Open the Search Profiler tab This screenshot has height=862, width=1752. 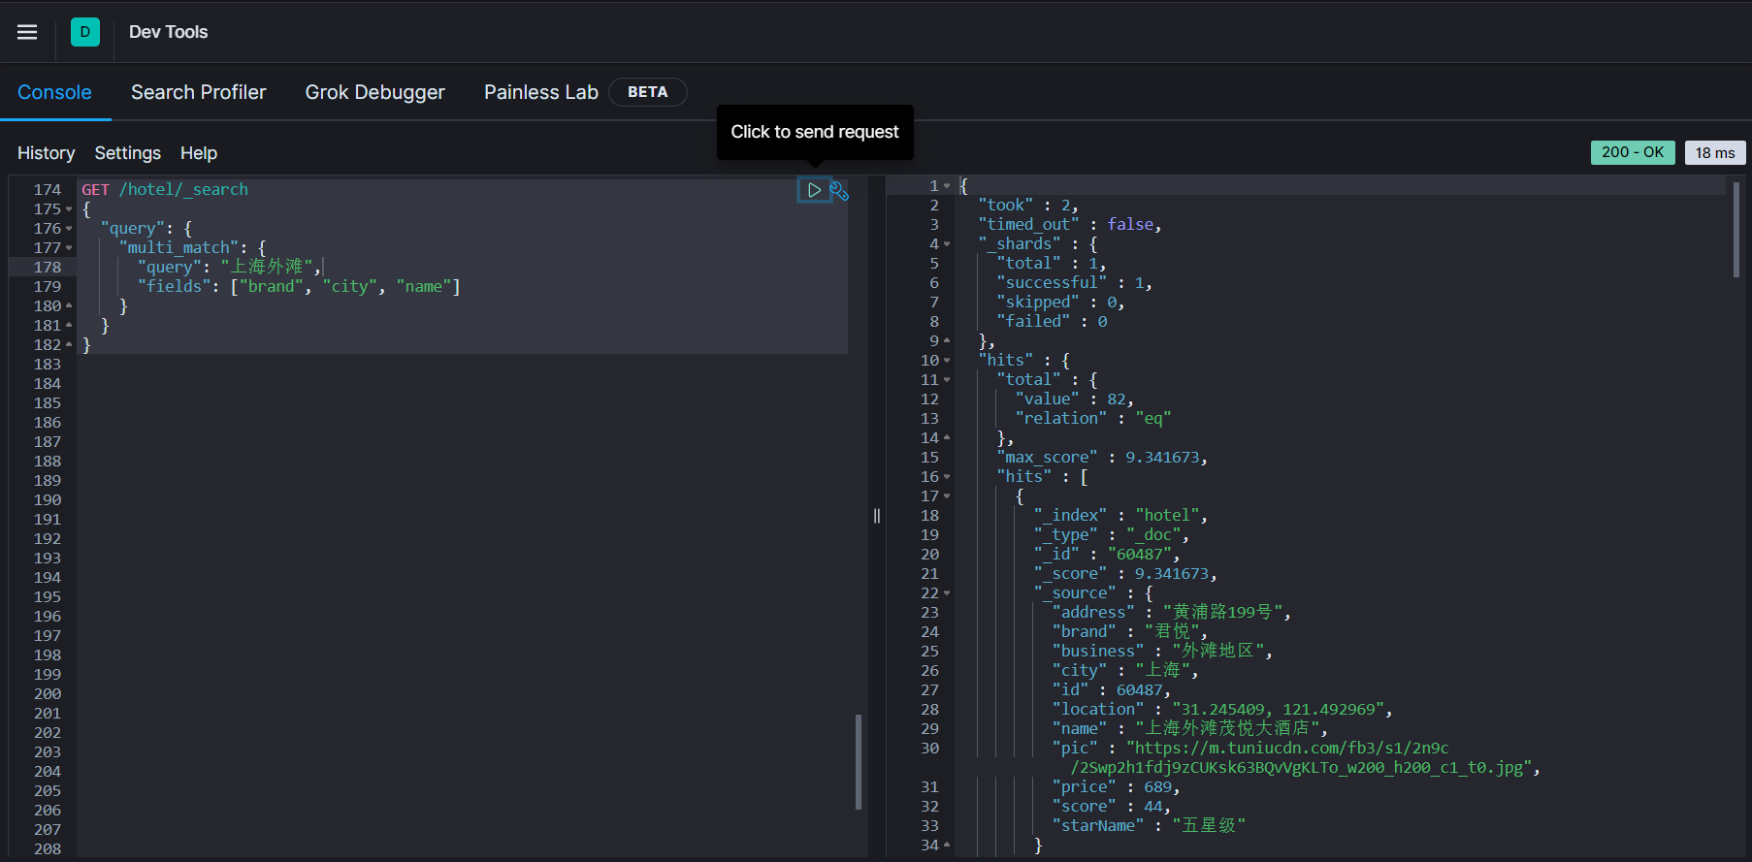198,92
